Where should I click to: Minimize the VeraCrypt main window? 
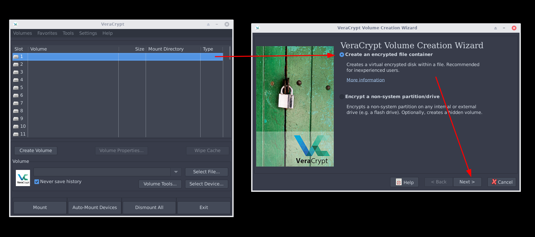(217, 24)
